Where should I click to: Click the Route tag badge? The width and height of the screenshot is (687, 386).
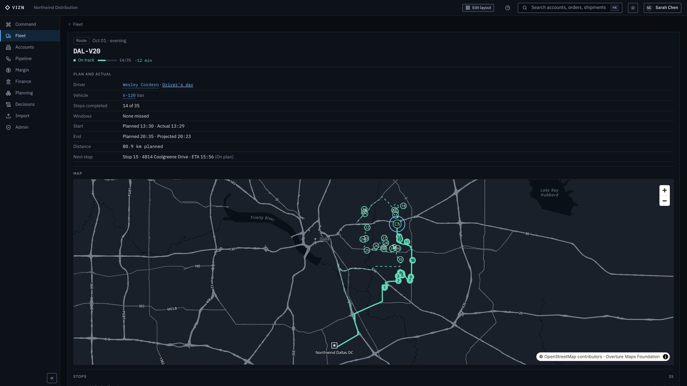tap(81, 41)
